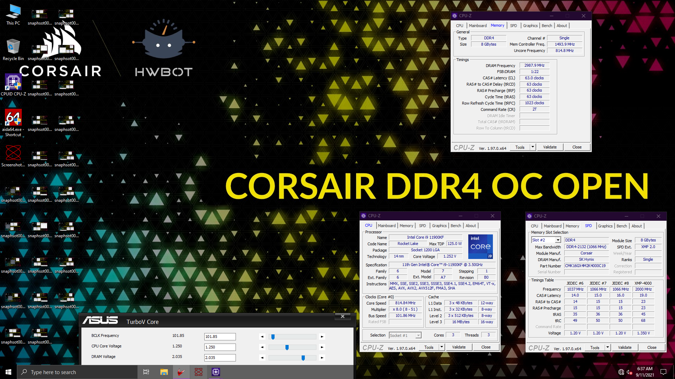Click the CPU-Z Memory window title icon
This screenshot has height=379, width=675.
pyautogui.click(x=455, y=16)
